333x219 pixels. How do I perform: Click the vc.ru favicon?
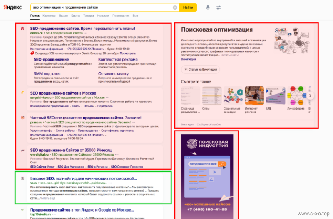coord(22,178)
